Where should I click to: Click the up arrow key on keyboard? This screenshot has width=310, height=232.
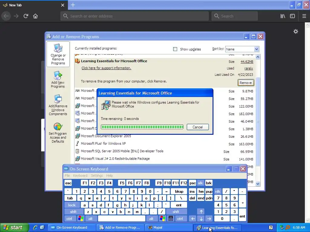tap(201, 212)
